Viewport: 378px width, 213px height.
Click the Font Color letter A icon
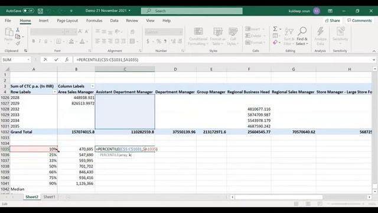point(82,41)
